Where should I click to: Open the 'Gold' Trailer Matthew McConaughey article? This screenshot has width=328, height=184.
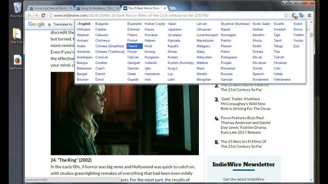245,104
